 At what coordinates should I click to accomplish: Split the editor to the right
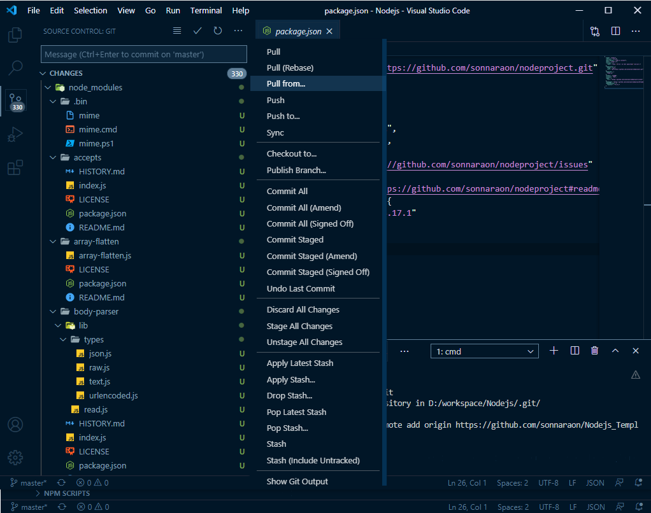click(616, 31)
